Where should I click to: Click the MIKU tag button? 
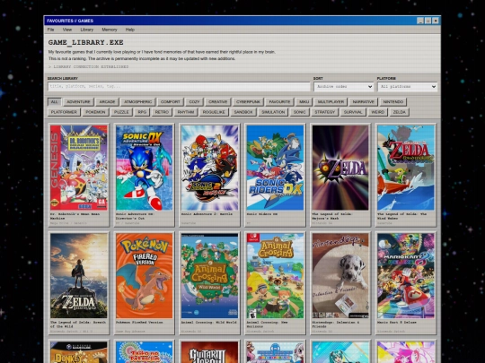click(304, 102)
